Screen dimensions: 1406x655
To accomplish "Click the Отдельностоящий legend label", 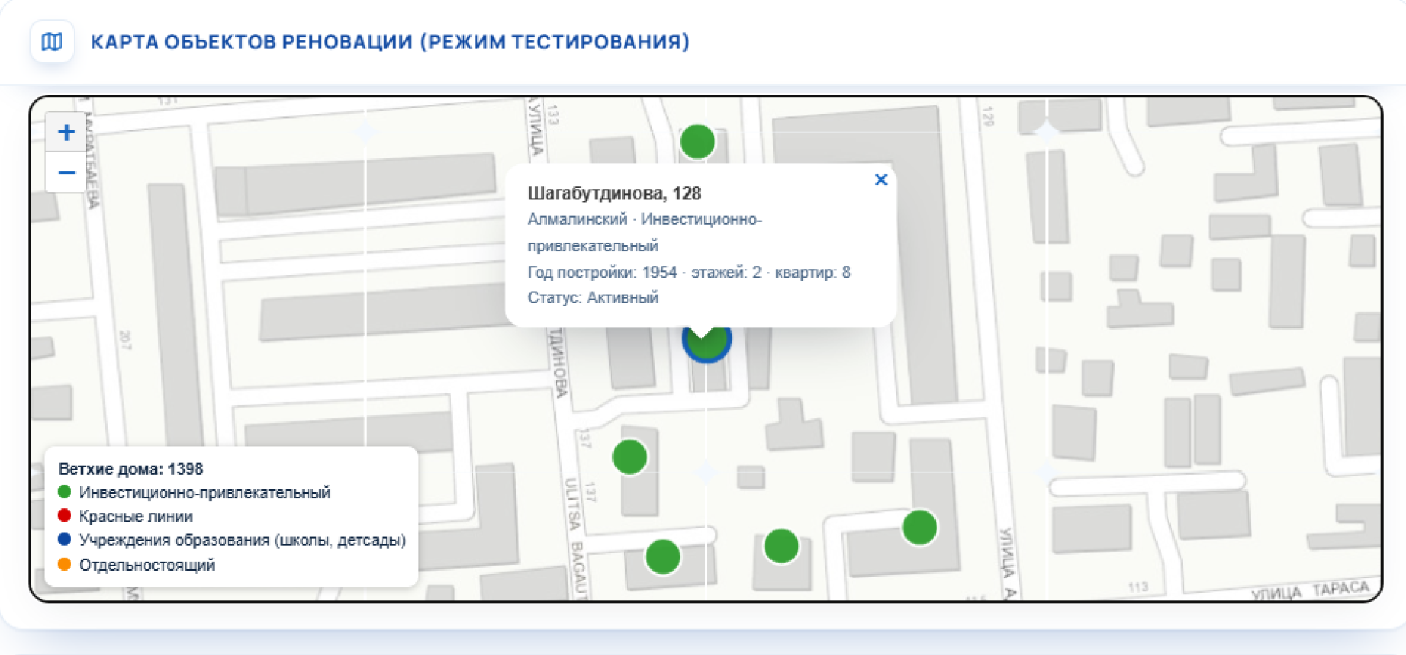I will click(x=147, y=565).
